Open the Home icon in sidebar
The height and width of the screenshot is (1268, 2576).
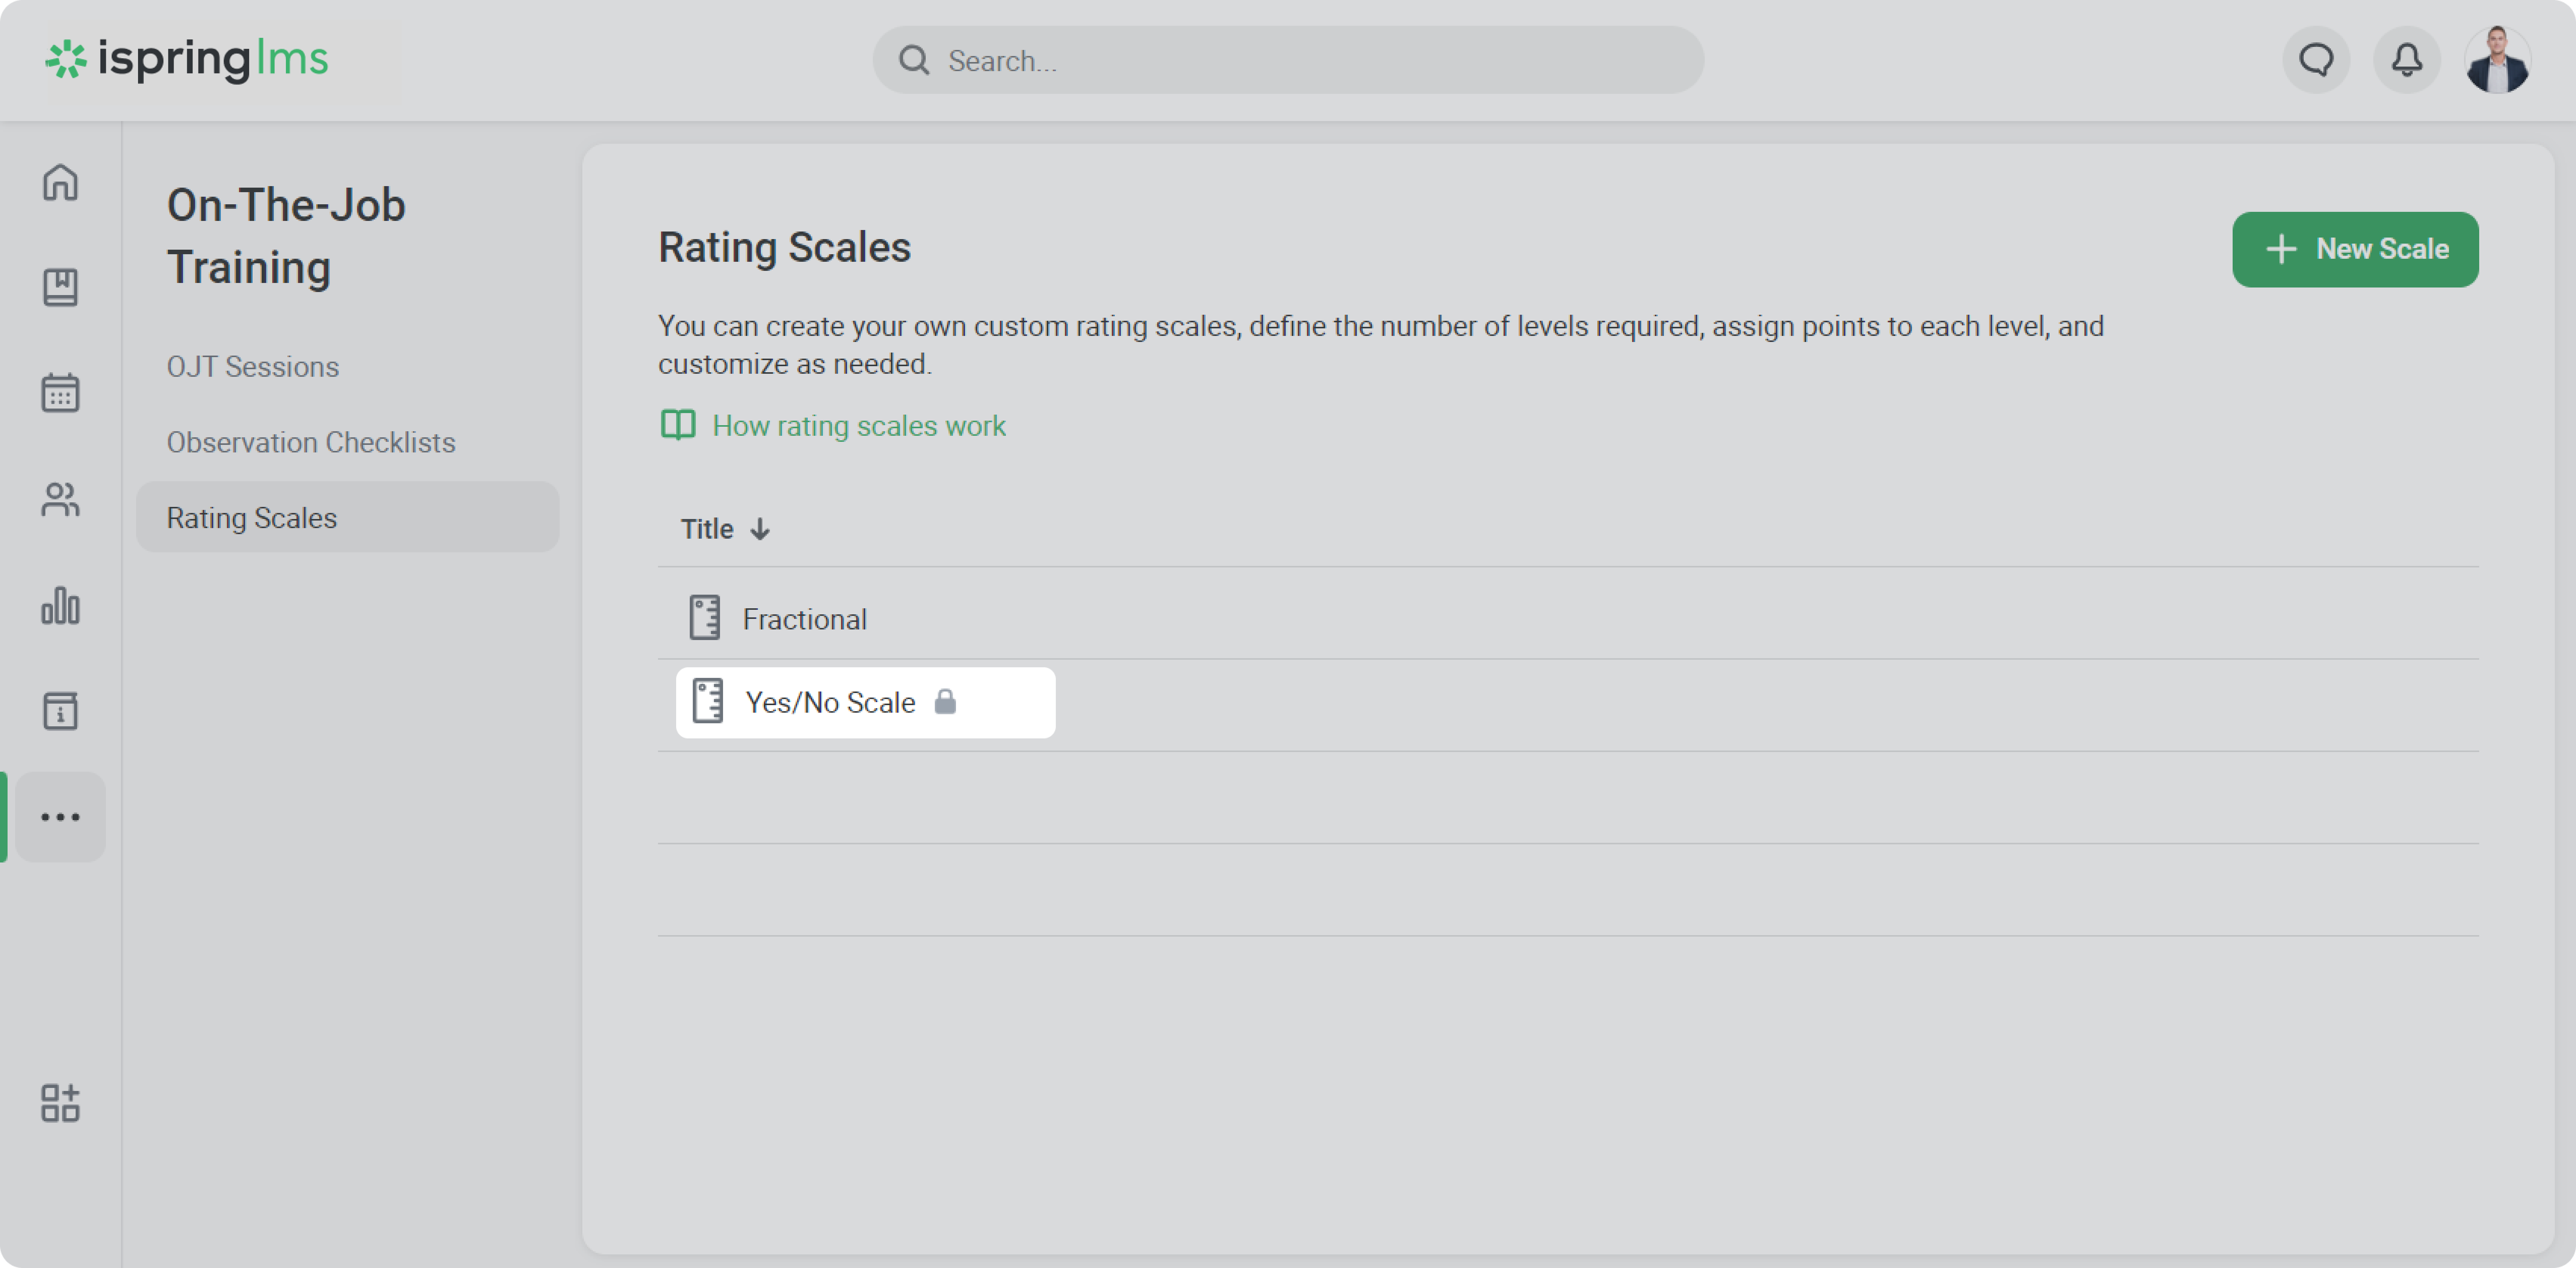point(60,182)
